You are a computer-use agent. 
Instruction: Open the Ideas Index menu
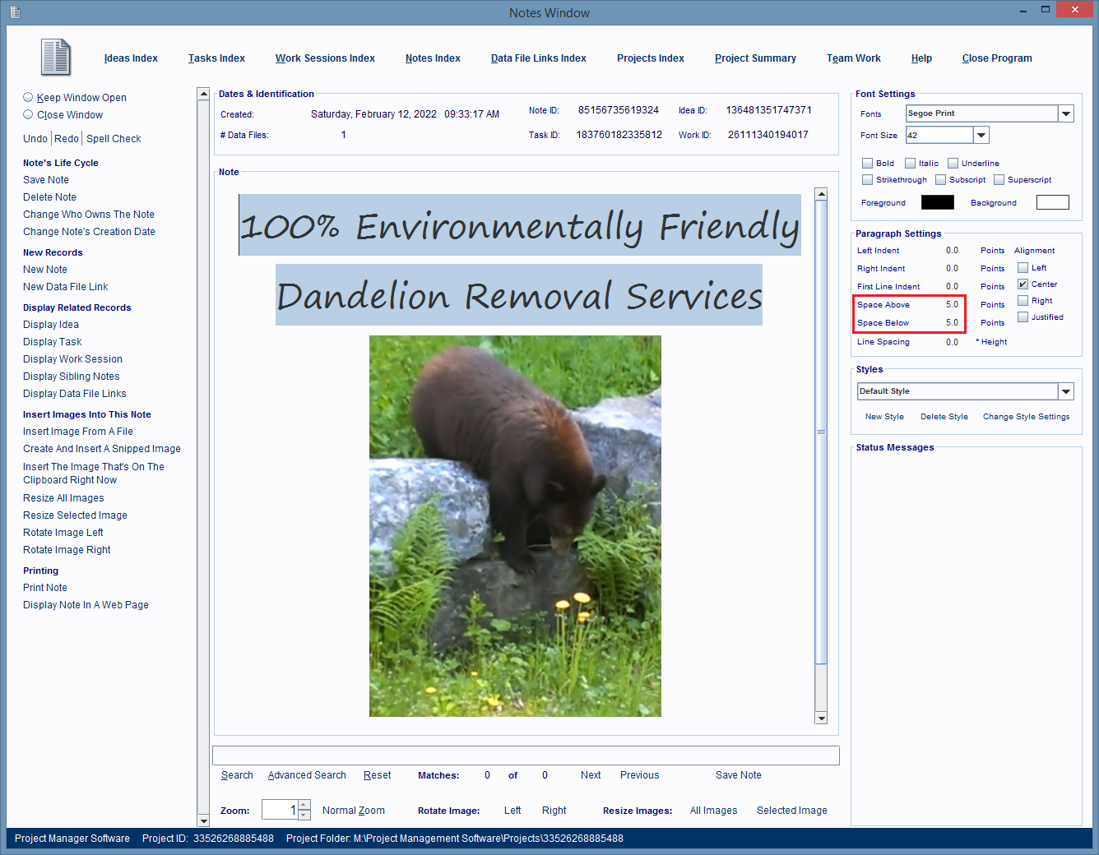(x=131, y=58)
